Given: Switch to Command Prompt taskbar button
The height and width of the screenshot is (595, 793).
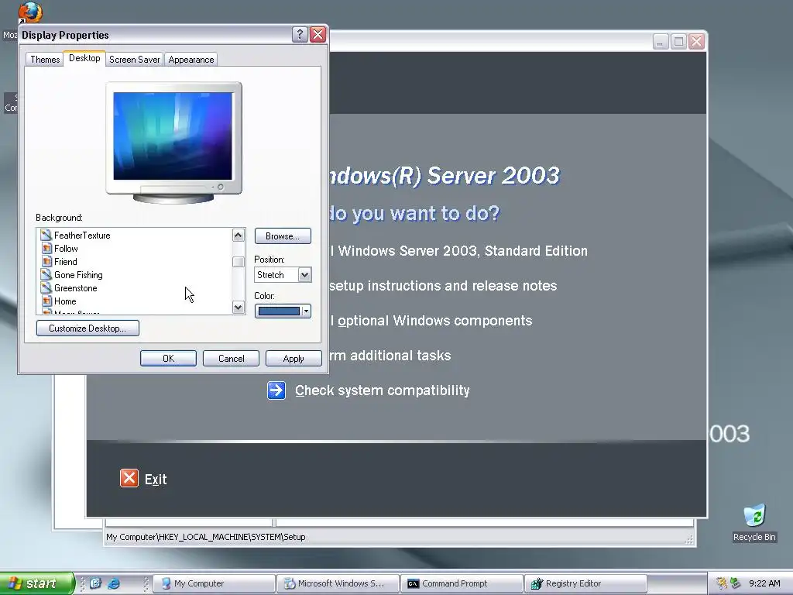Looking at the screenshot, I should pos(462,583).
